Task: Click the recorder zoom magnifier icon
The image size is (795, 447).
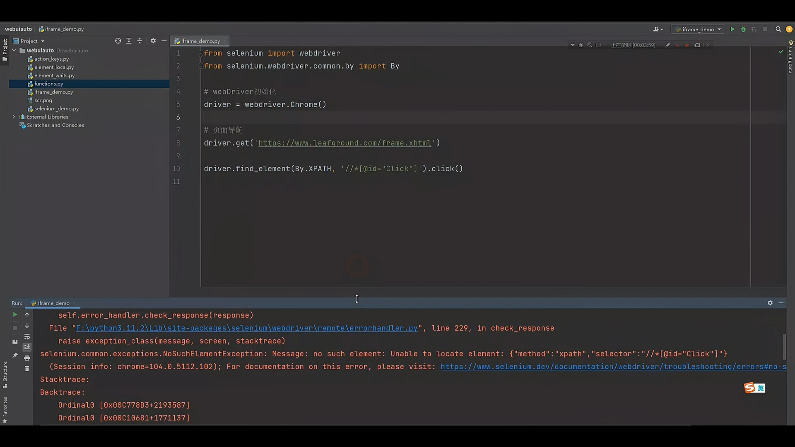Action: (x=590, y=45)
